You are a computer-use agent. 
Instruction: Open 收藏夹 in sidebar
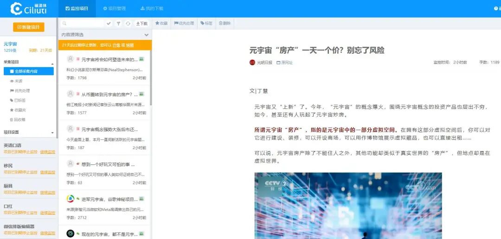point(18,110)
